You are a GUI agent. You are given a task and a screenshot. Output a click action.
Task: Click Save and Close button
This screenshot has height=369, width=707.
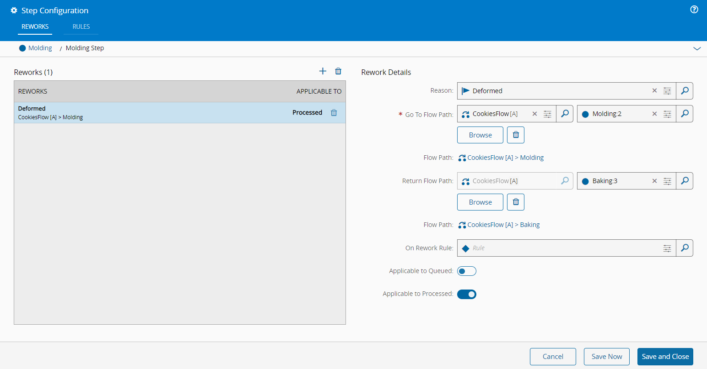tap(665, 357)
